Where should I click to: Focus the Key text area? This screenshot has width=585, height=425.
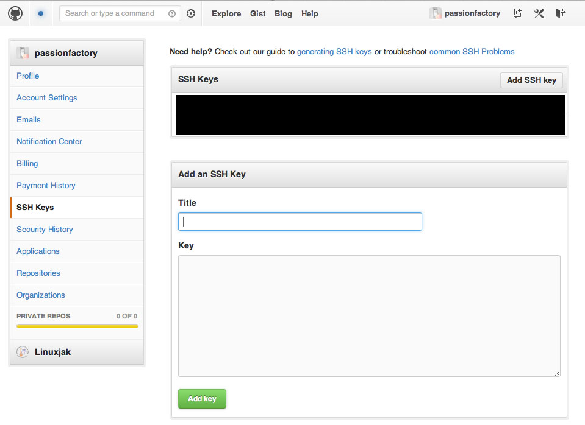pyautogui.click(x=369, y=316)
